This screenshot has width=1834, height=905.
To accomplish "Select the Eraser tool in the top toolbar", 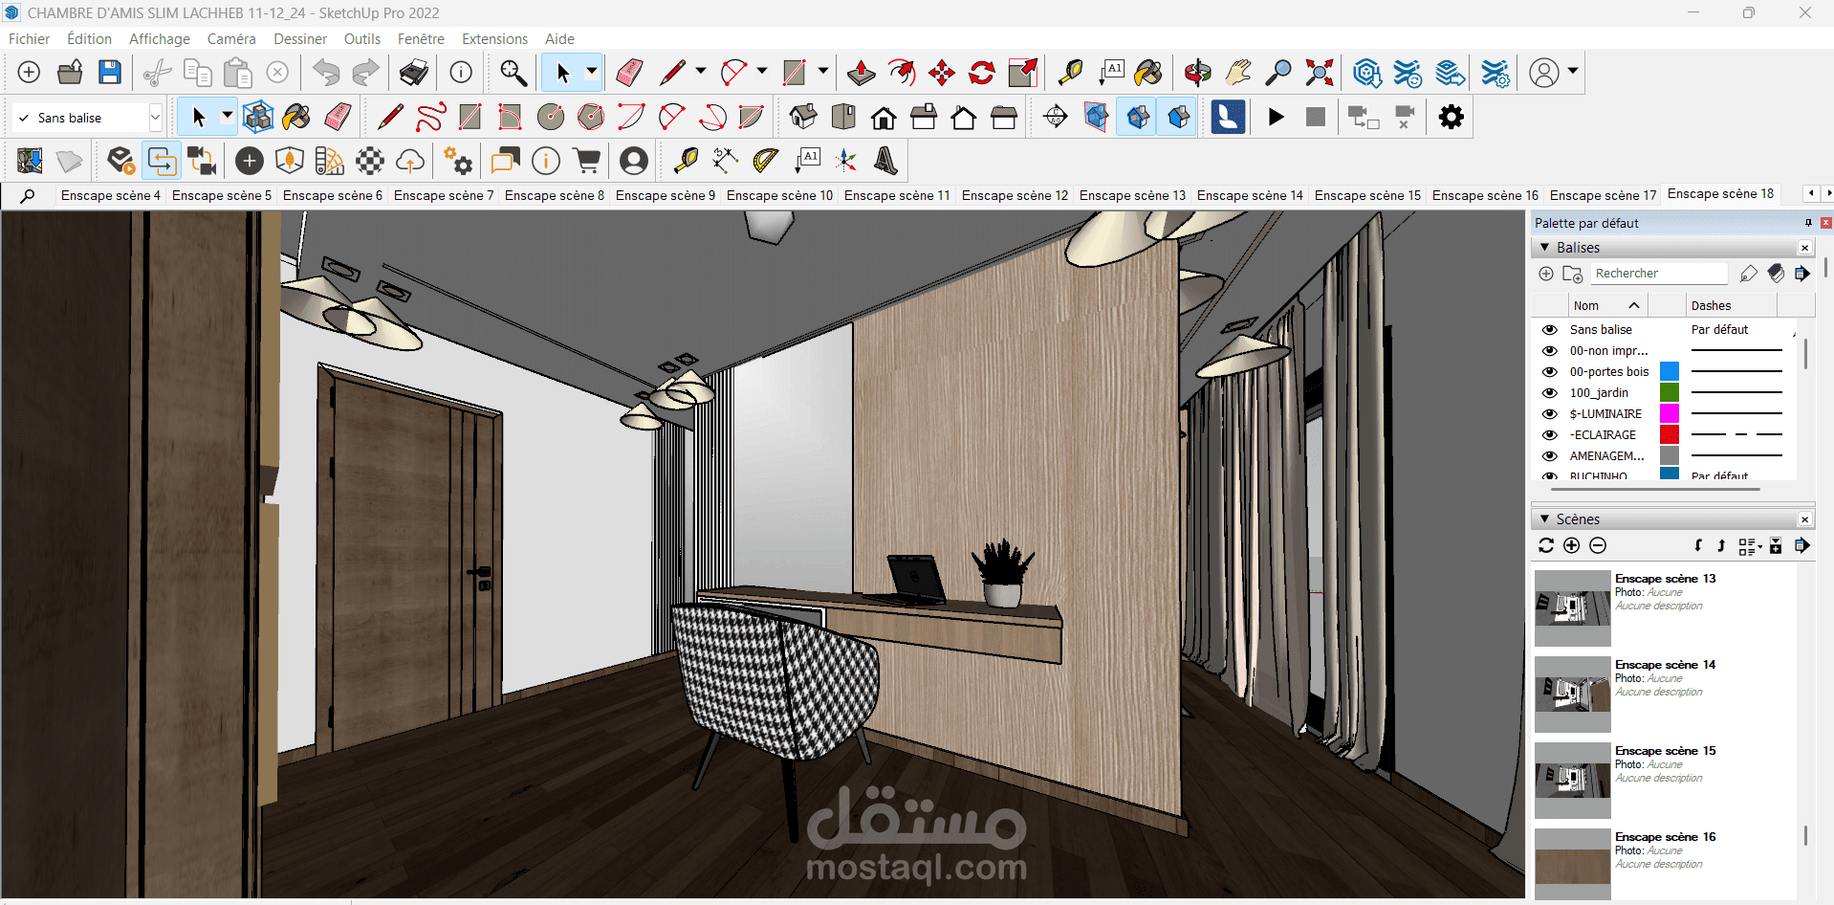I will coord(628,73).
